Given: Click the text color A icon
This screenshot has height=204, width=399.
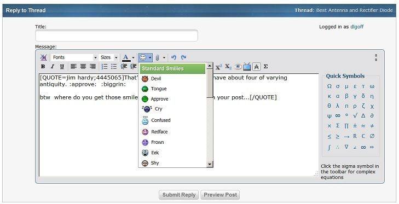Looking at the screenshot, I should point(126,58).
